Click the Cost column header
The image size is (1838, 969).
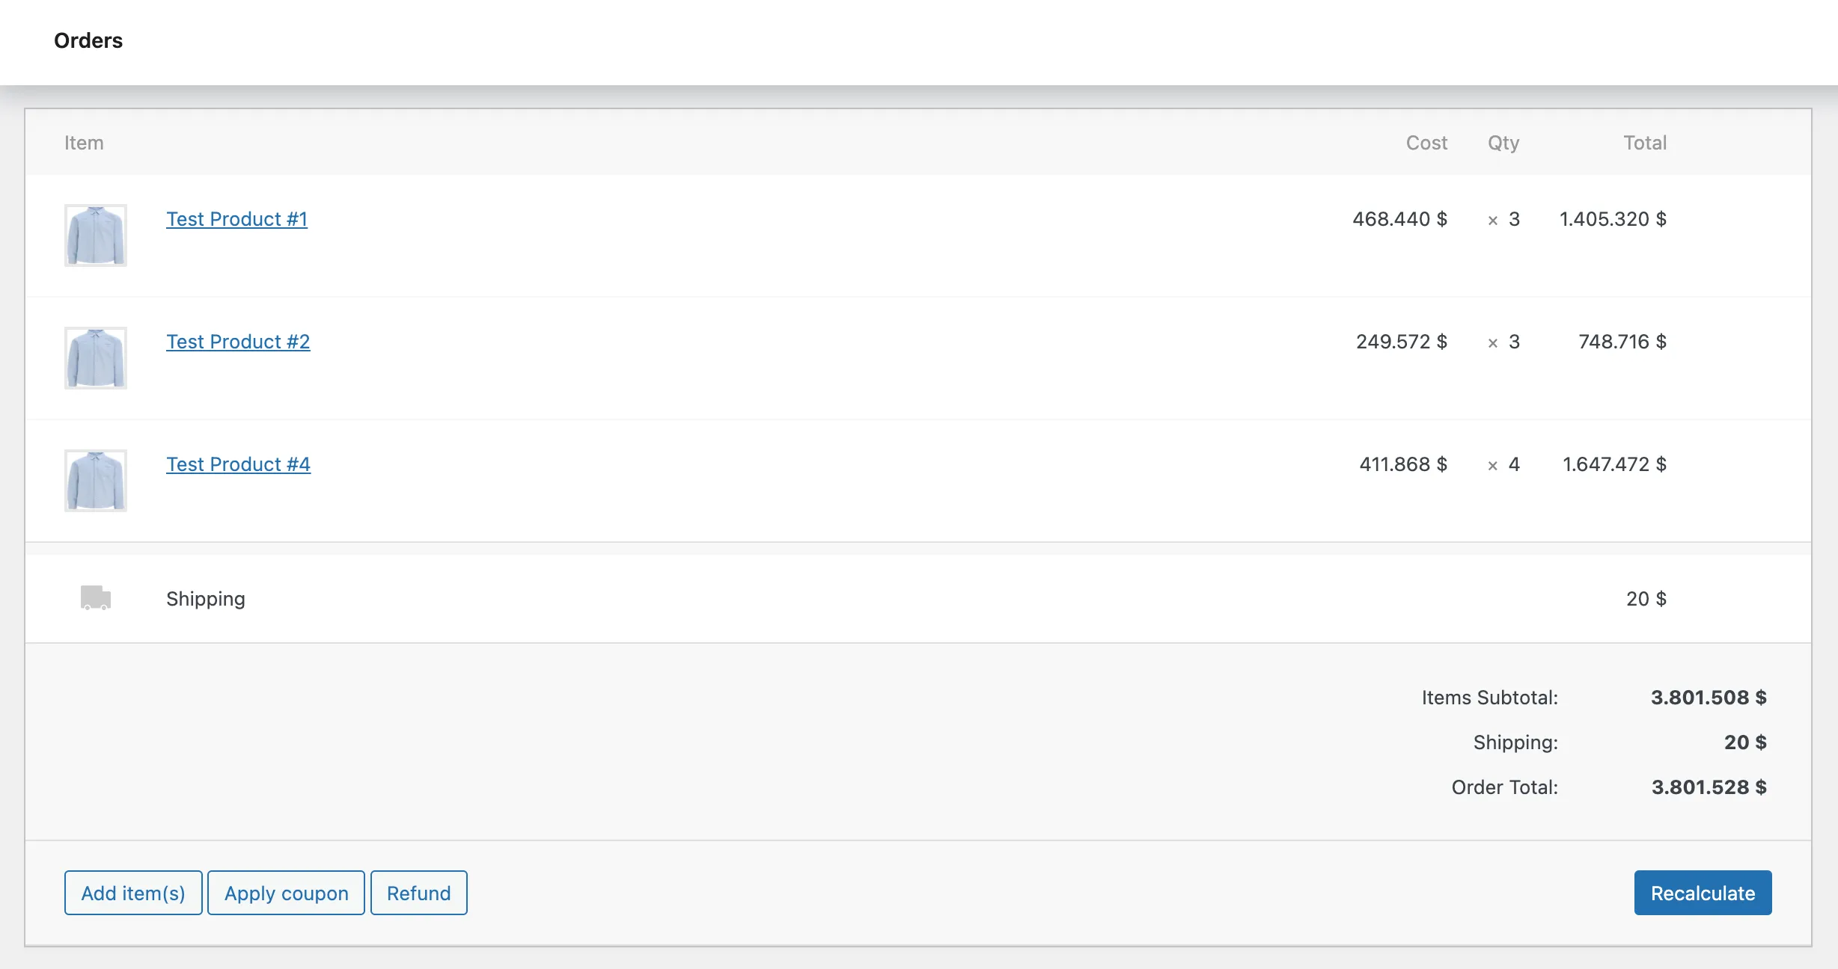point(1426,143)
